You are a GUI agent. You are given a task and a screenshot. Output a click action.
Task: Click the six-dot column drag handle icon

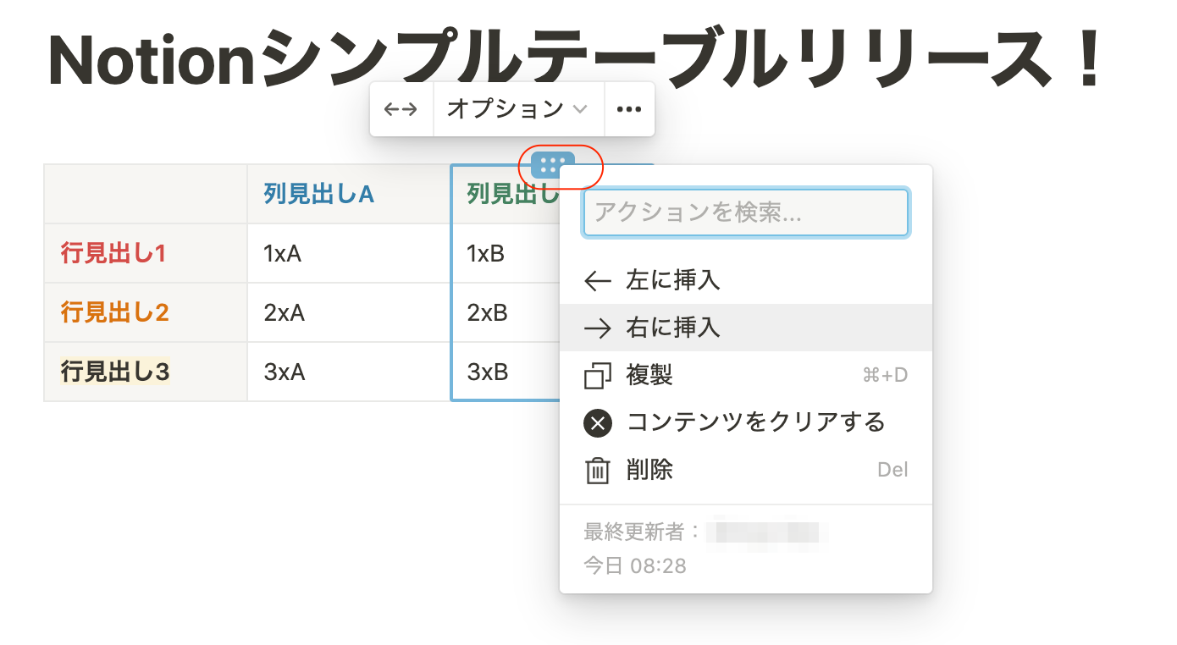(x=555, y=166)
